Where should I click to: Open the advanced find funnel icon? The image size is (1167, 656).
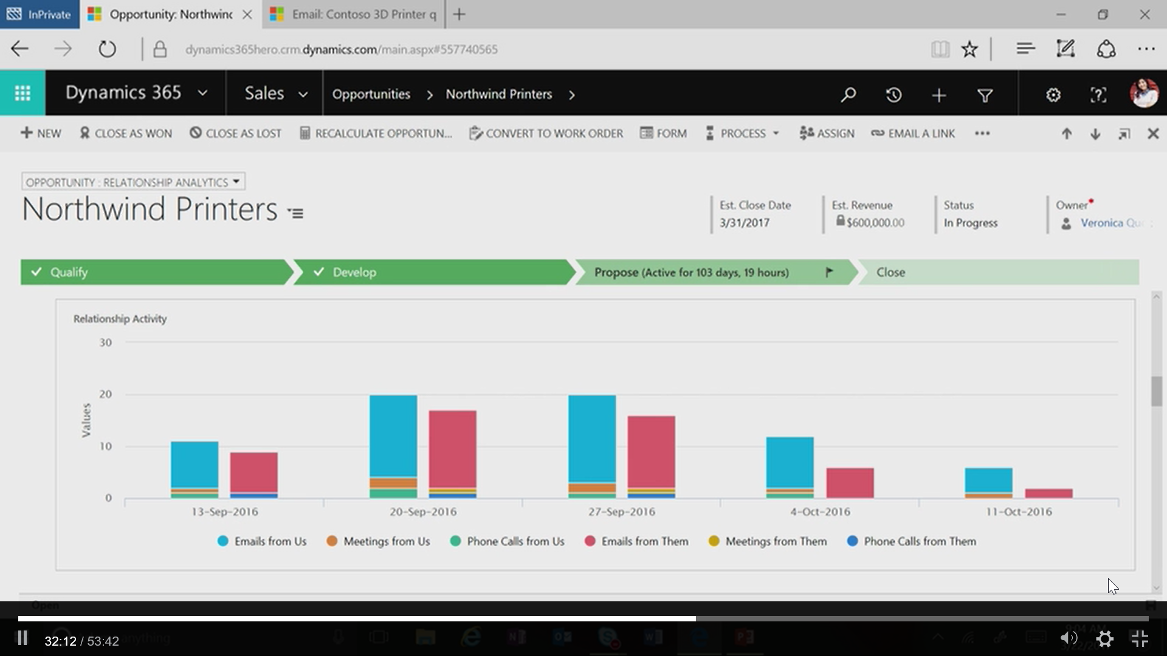tap(985, 95)
